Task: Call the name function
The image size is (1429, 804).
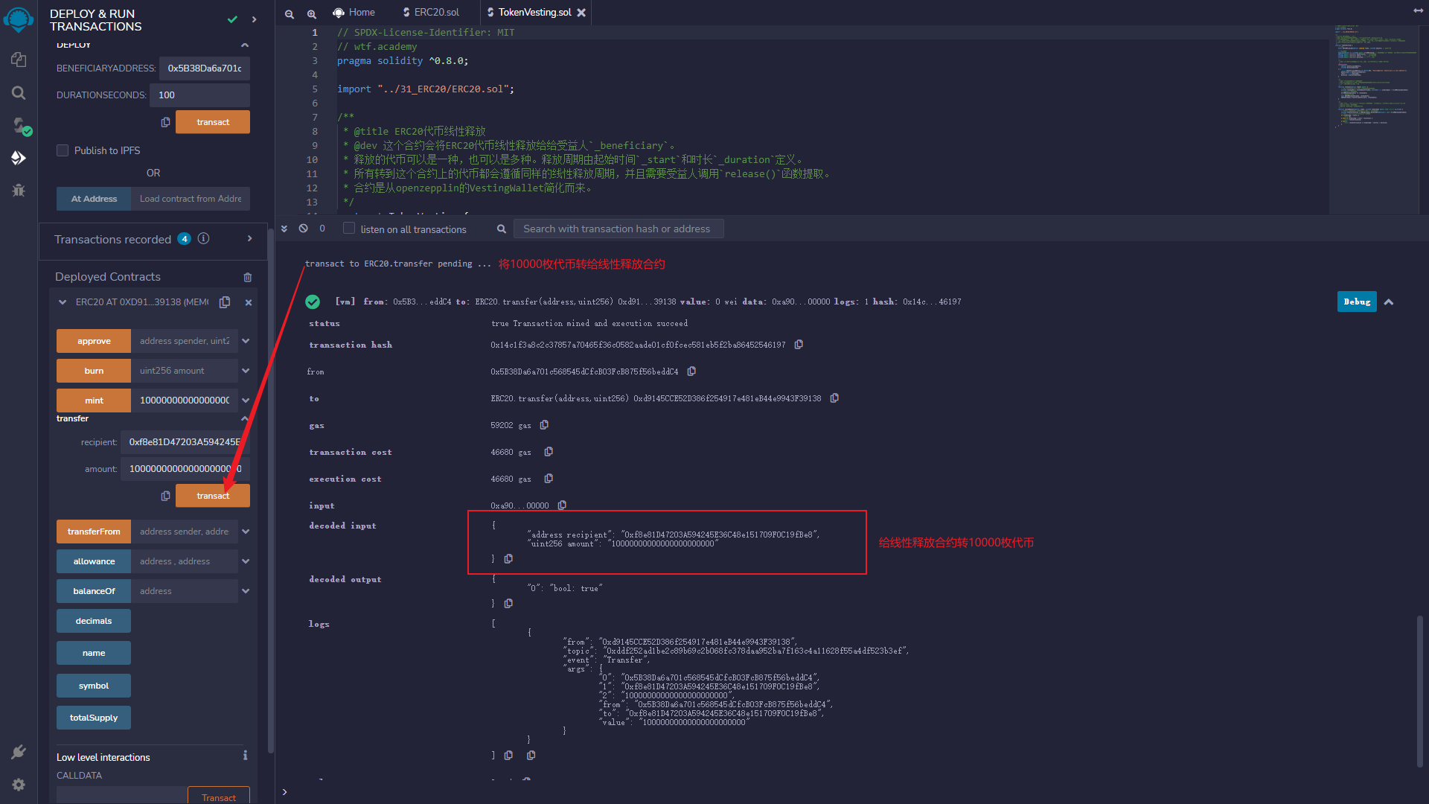Action: (x=94, y=653)
